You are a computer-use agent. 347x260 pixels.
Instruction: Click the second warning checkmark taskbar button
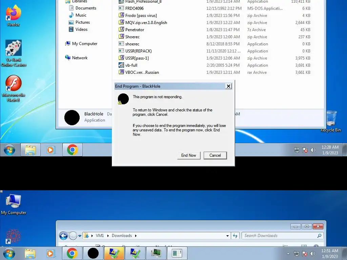135,253
